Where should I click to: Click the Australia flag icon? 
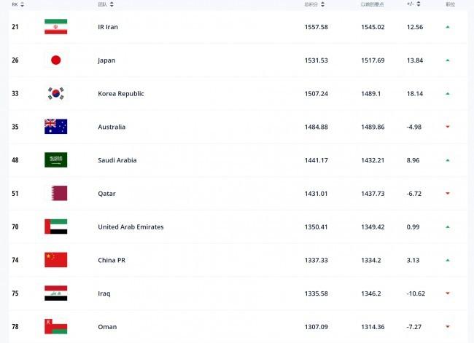pyautogui.click(x=56, y=127)
